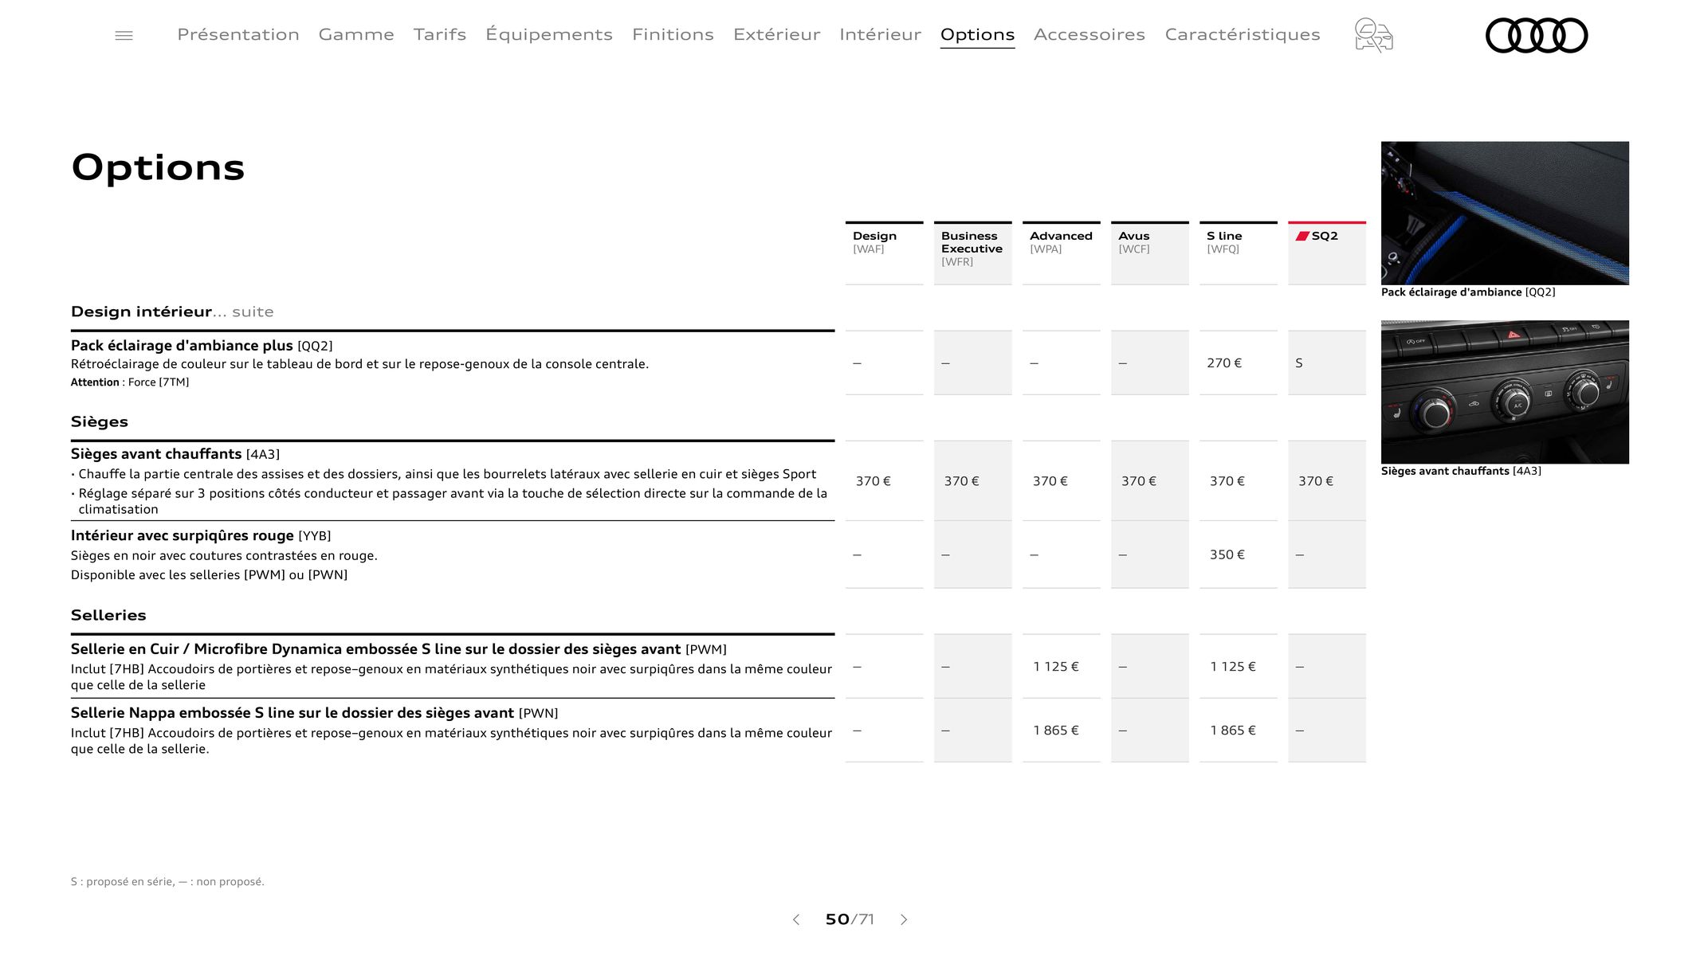Click Sièges avant chauffants [4A3] row title
The height and width of the screenshot is (956, 1700).
[x=175, y=454]
